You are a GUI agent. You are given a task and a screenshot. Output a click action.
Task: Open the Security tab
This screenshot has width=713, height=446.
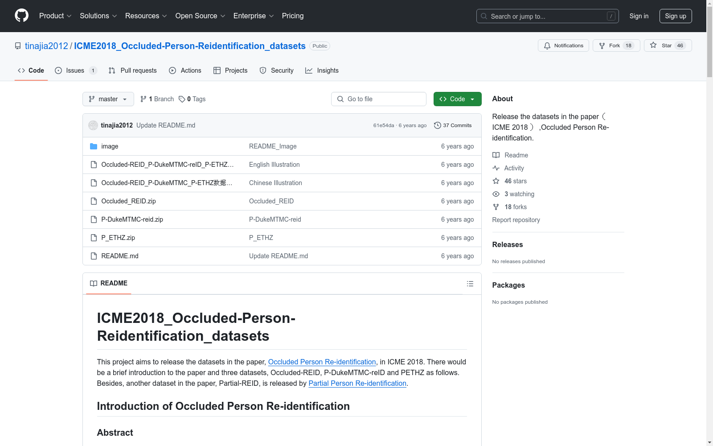277,70
